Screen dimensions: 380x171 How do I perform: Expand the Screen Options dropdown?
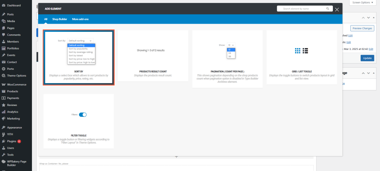click(363, 3)
